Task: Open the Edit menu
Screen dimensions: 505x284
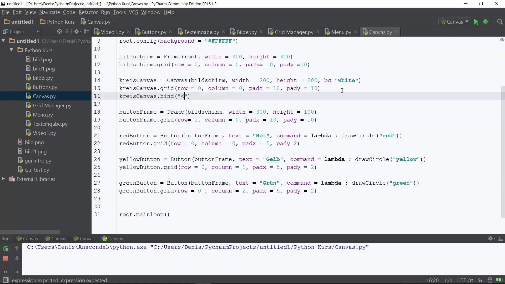Action: pos(17,12)
